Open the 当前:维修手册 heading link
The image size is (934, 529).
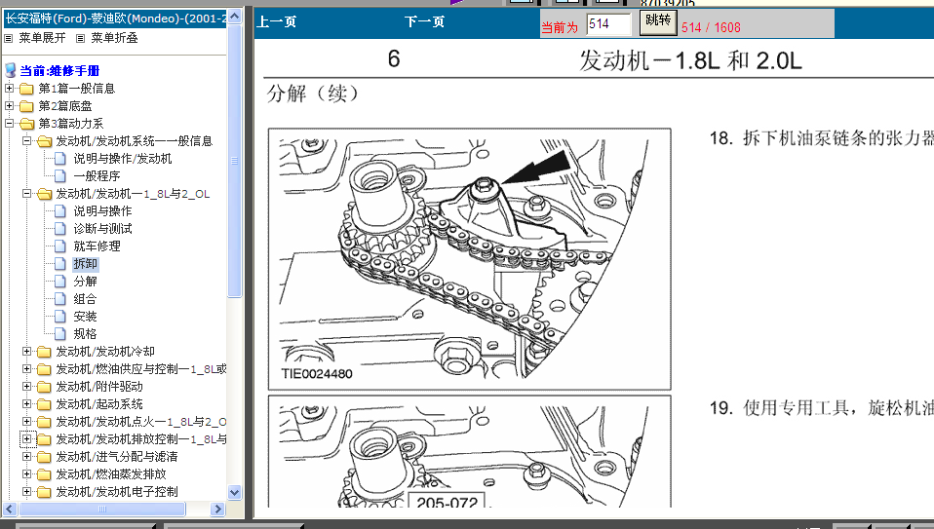59,71
